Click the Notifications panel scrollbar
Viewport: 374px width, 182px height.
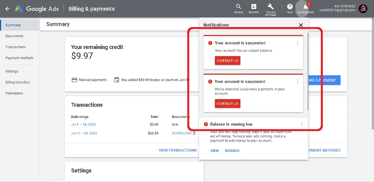(308, 72)
